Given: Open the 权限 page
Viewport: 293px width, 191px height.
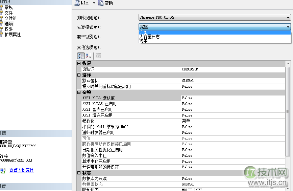Looking at the screenshot, I should (x=8, y=29).
